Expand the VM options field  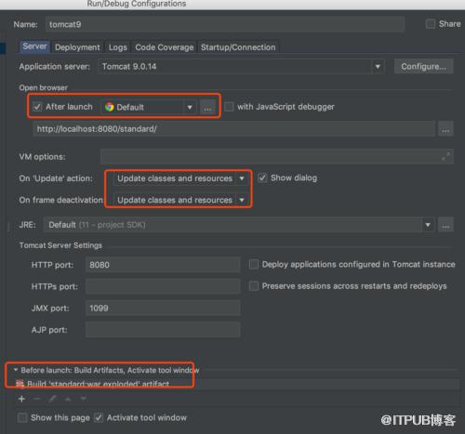pos(445,157)
